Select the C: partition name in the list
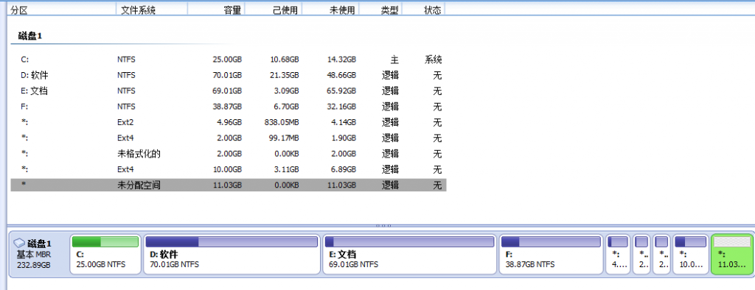Viewport: 755px width, 290px height. click(x=25, y=60)
